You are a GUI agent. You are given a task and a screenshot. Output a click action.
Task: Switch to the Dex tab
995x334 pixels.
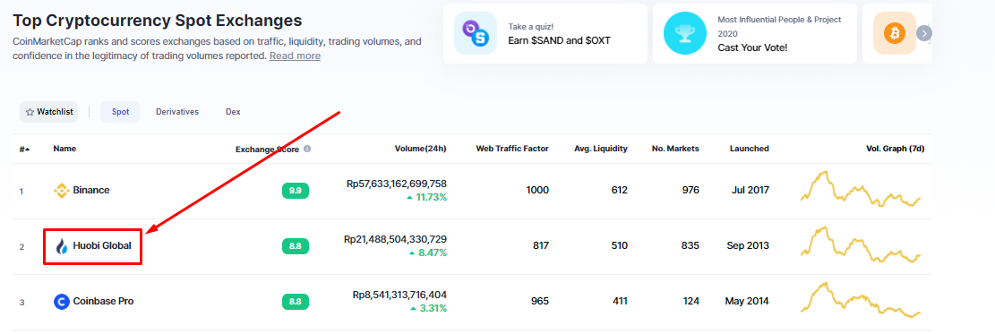click(233, 112)
